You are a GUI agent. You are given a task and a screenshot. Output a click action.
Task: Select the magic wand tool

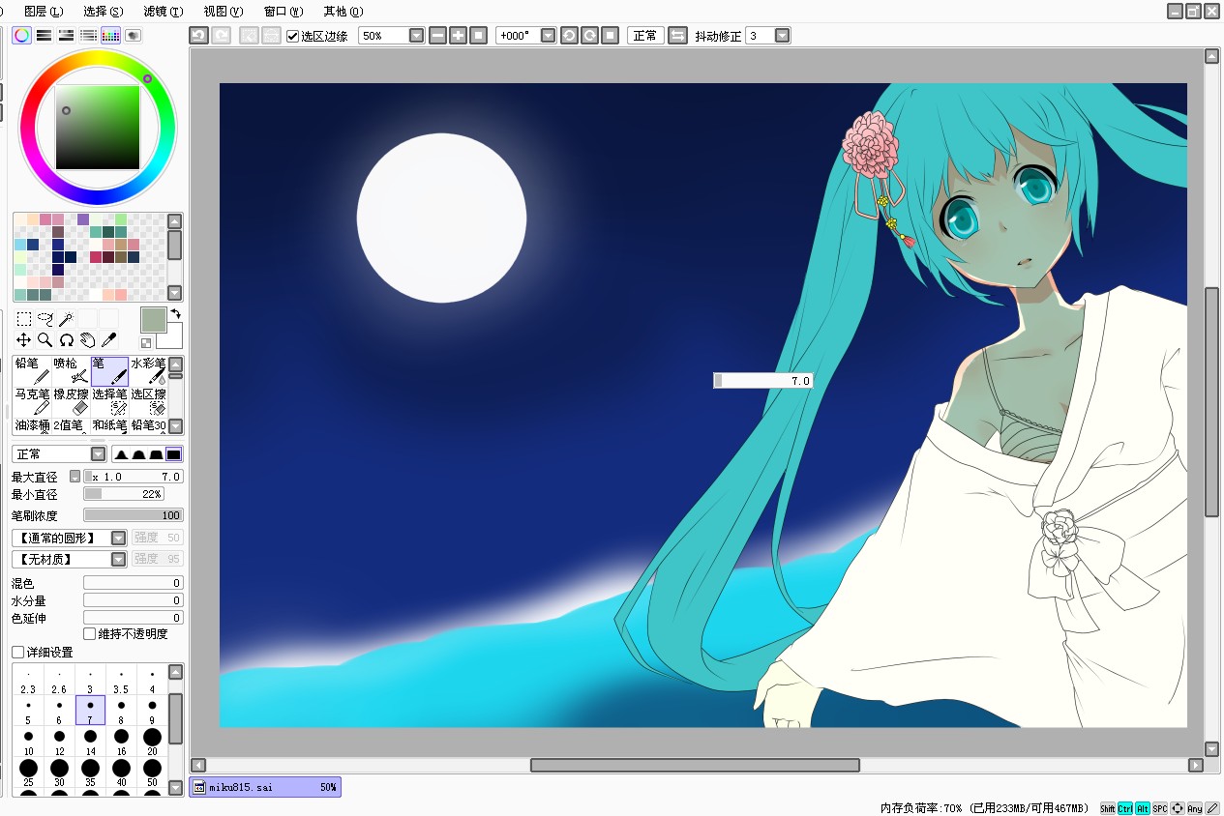pos(66,318)
